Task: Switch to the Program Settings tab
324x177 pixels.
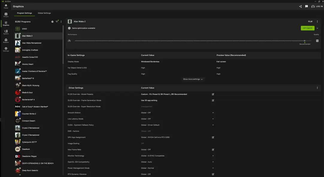Action: (24, 13)
